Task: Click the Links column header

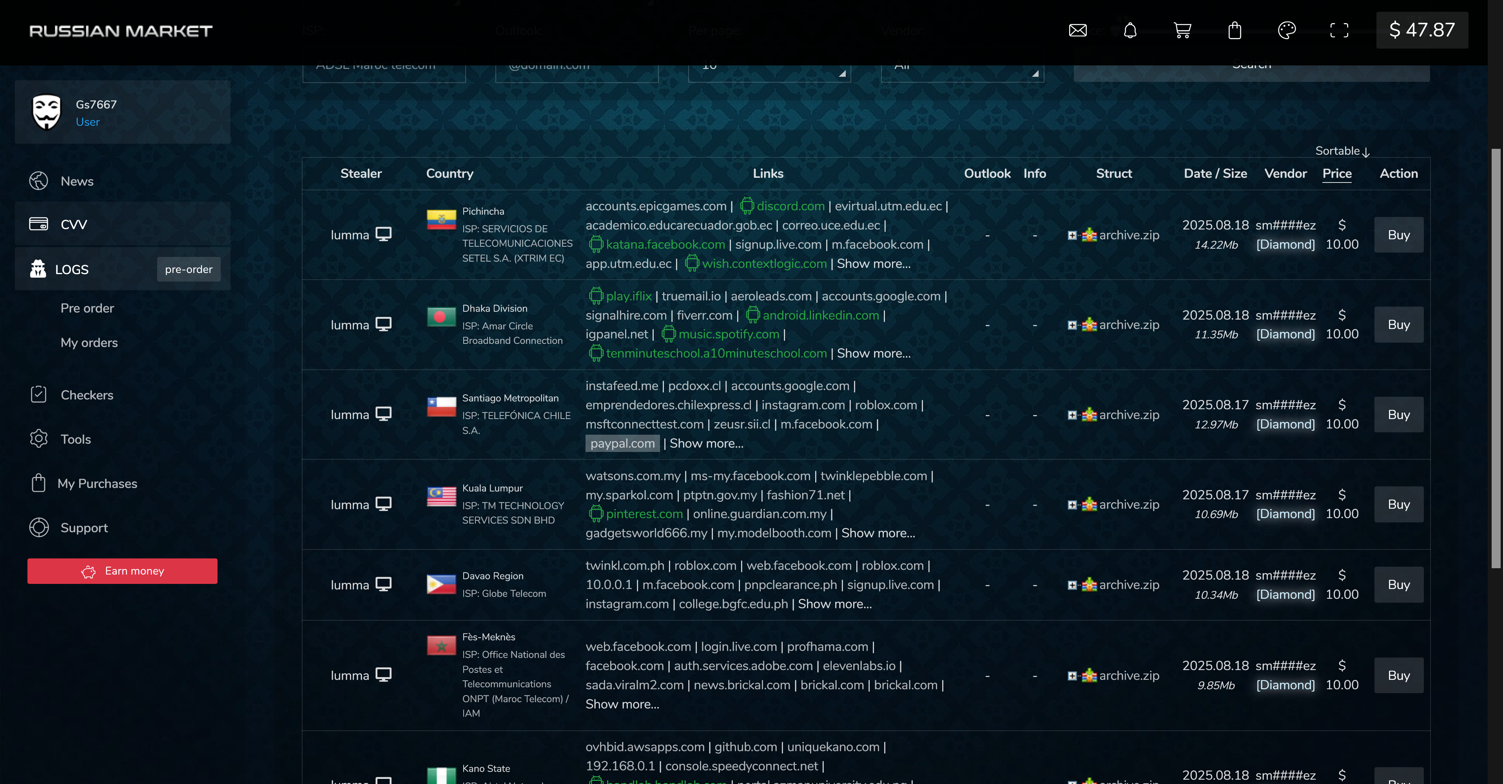Action: pyautogui.click(x=767, y=173)
